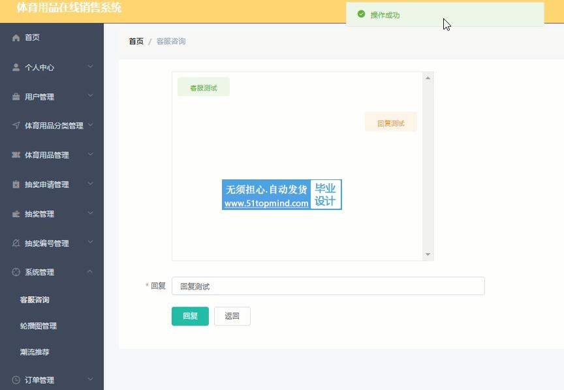Go to 首页 via the breadcrumb
This screenshot has height=390, width=564.
136,41
